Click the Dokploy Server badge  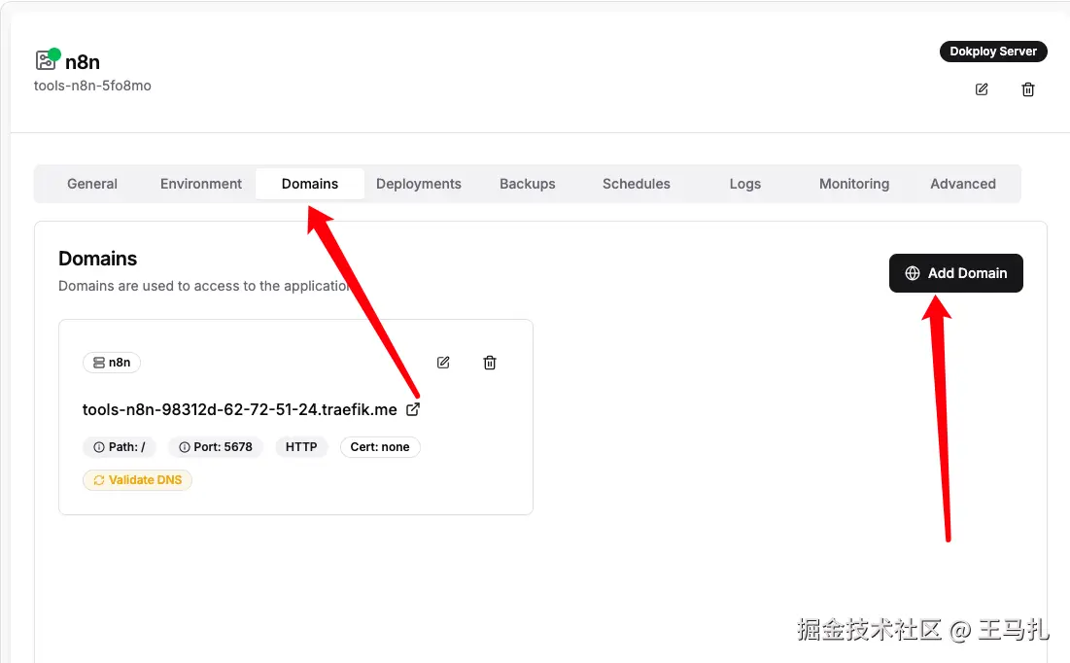click(x=993, y=52)
